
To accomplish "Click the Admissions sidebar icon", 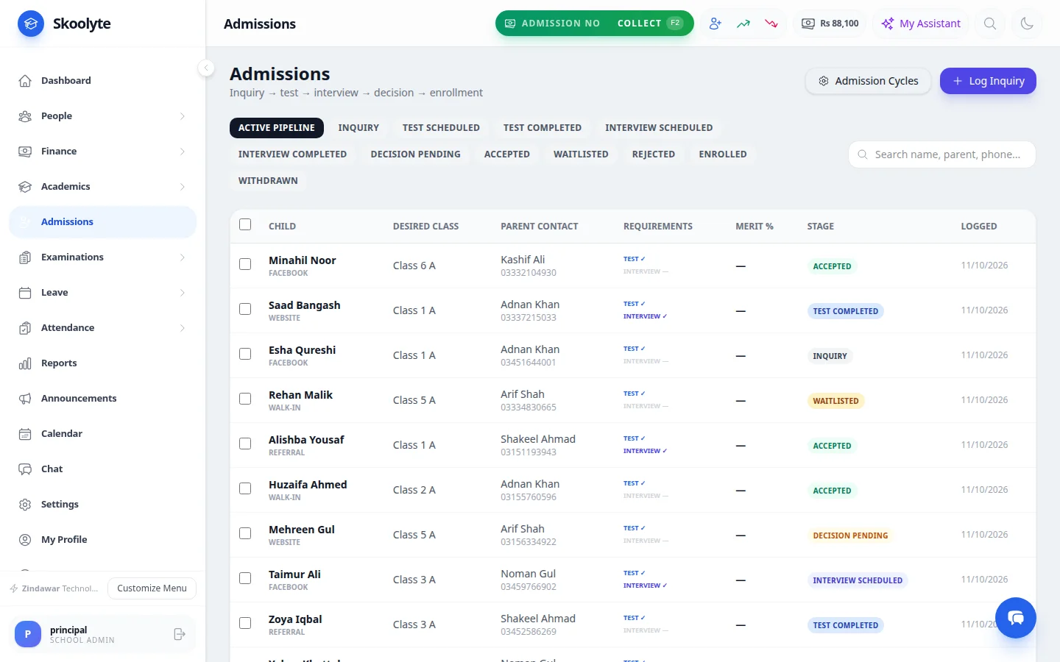I will click(x=25, y=222).
